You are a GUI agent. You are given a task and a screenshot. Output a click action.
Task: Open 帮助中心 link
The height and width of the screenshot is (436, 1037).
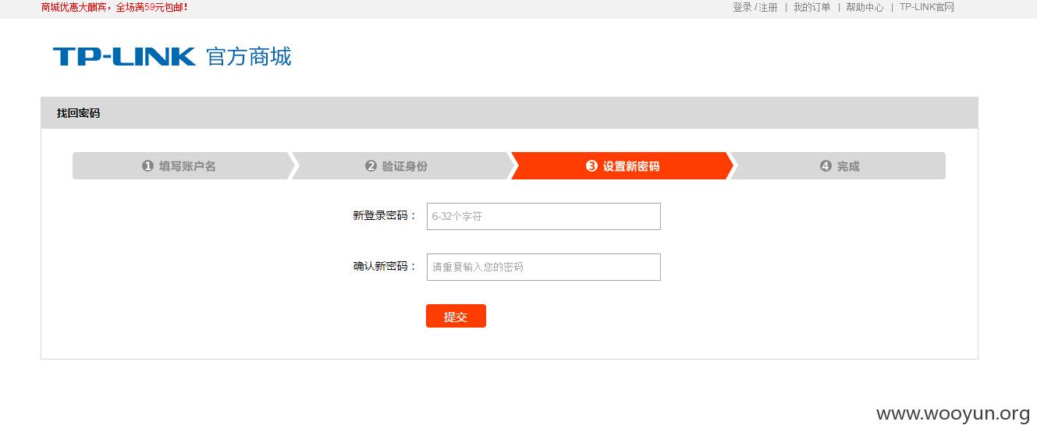coord(865,7)
